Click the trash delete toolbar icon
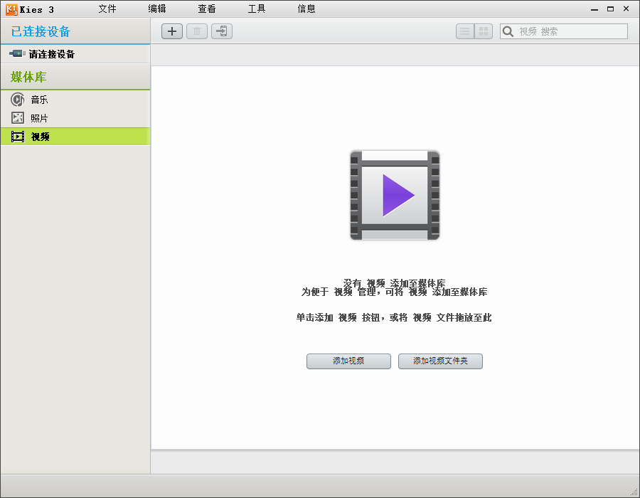 (x=197, y=31)
